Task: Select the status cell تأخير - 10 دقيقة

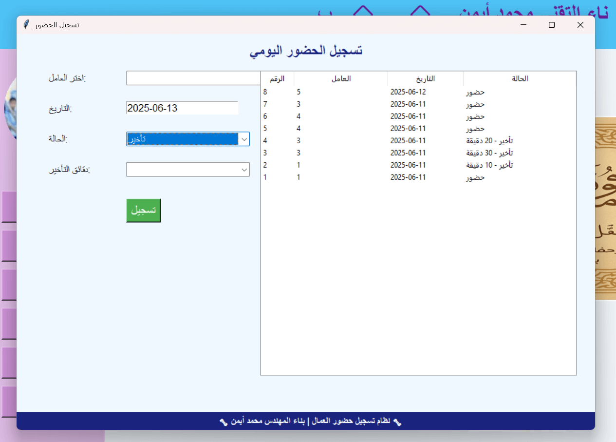Action: [x=489, y=165]
